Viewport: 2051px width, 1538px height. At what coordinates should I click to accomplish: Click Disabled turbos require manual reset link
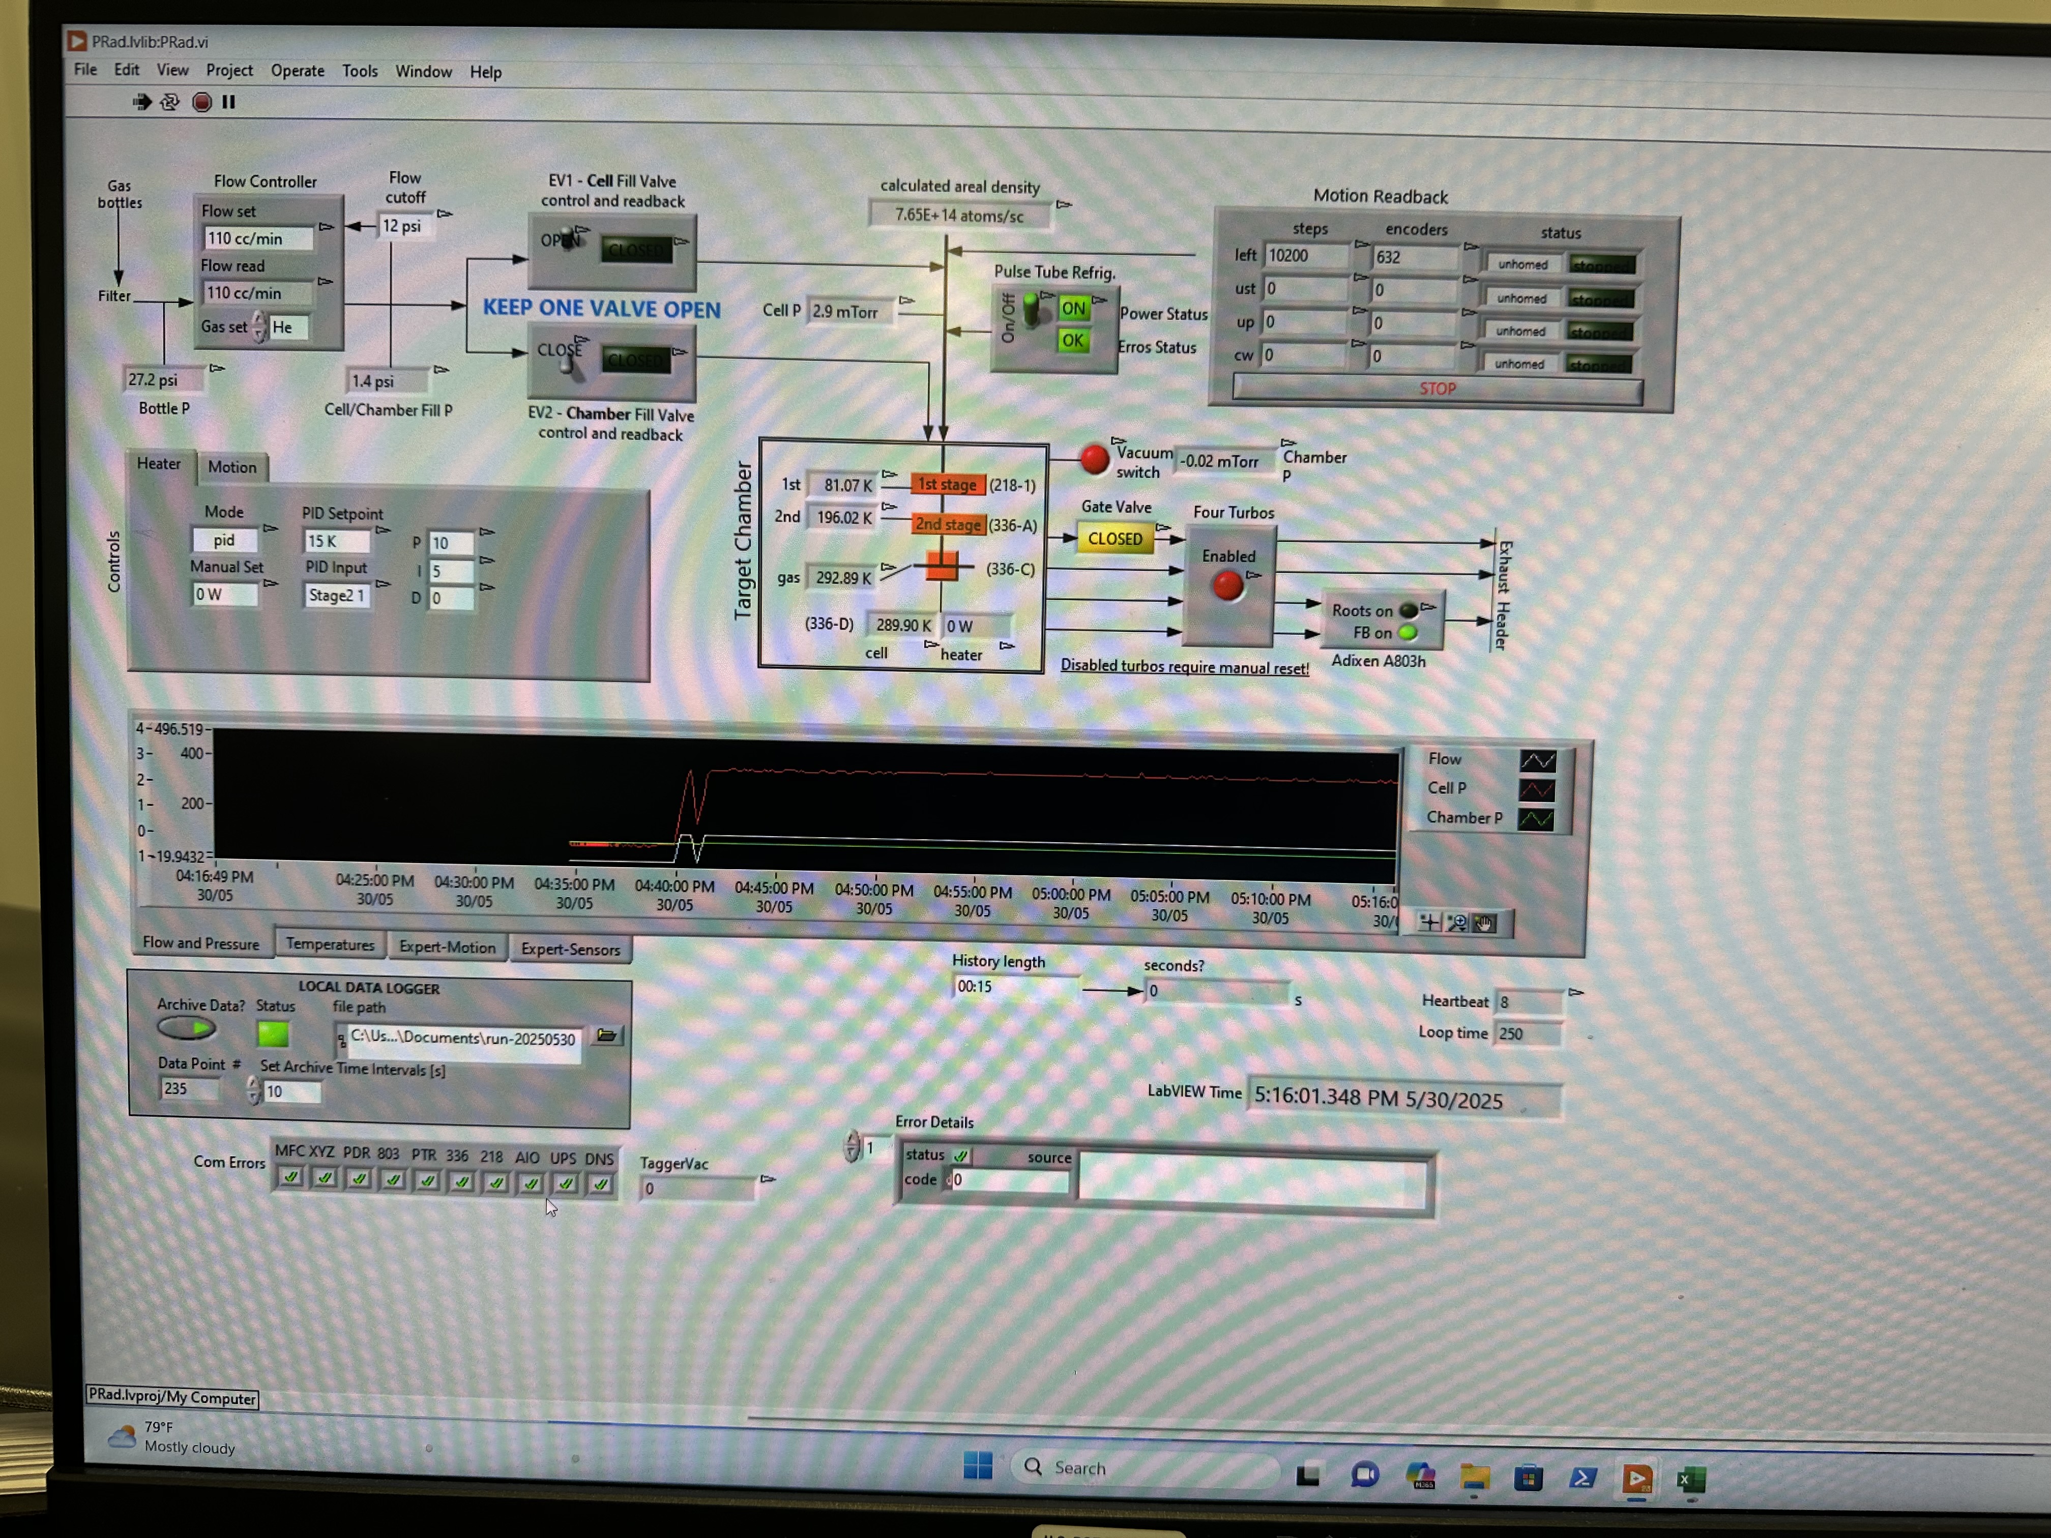pos(1184,667)
